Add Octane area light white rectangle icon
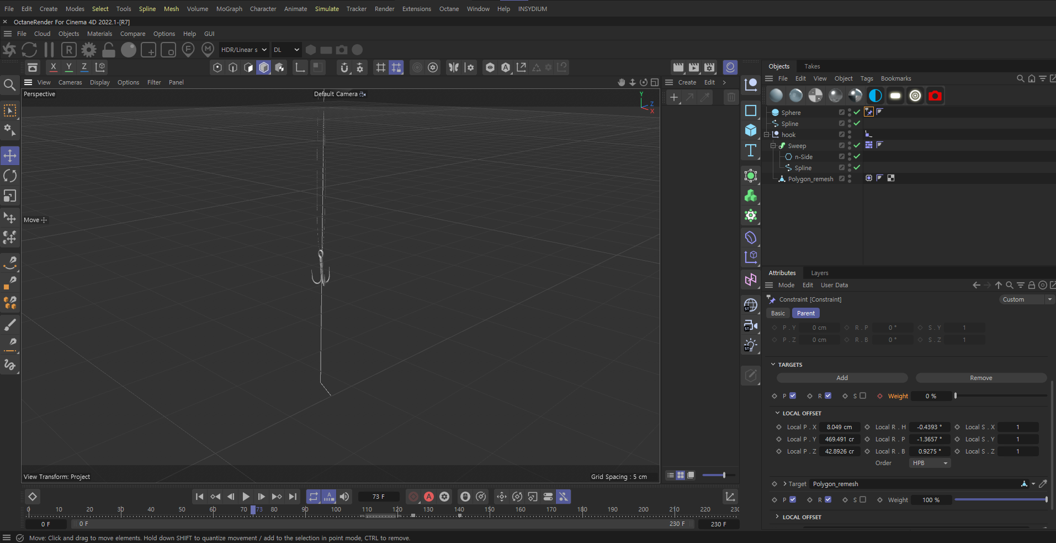1056x543 pixels. [x=895, y=96]
